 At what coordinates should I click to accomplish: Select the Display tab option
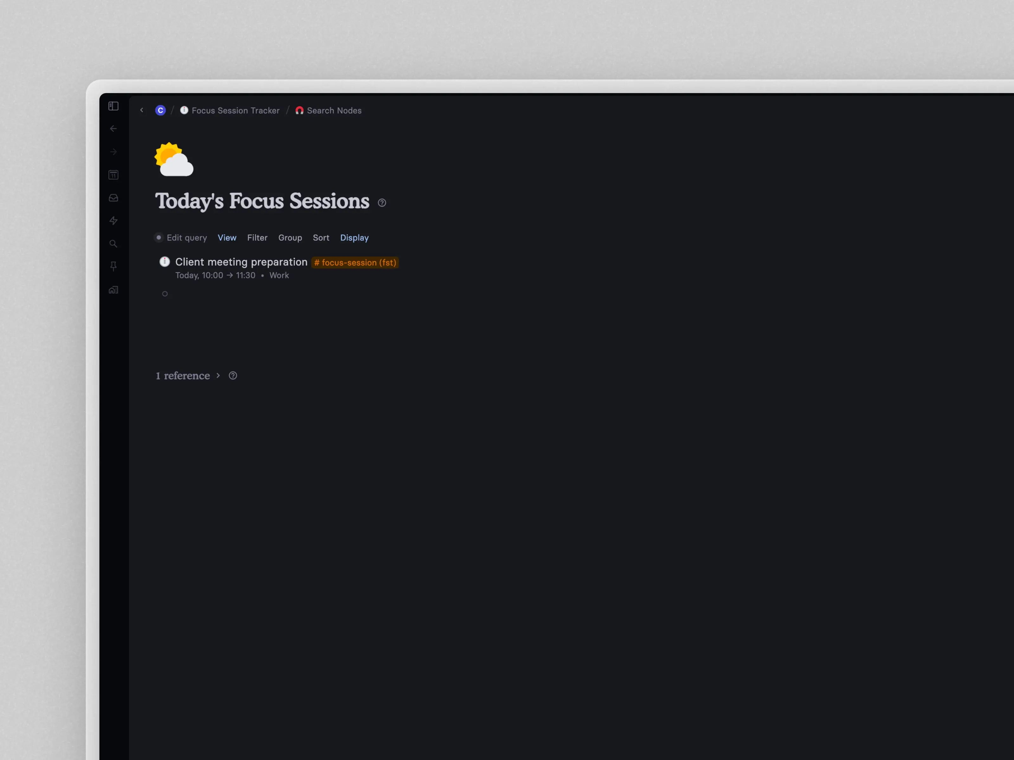pos(354,237)
